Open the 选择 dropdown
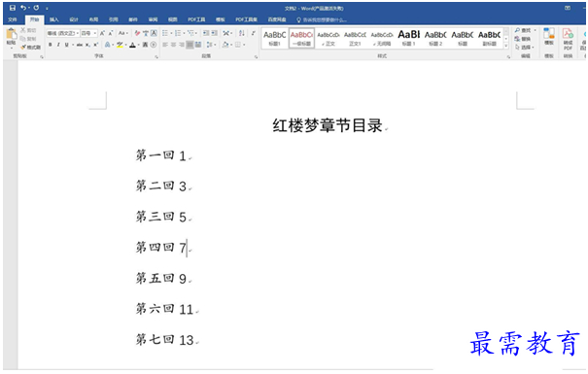 pos(525,48)
